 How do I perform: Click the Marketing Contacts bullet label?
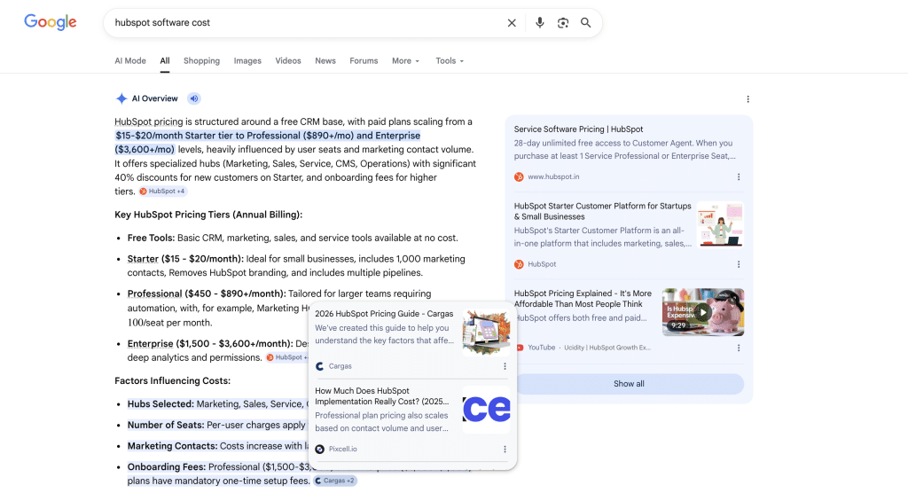point(173,445)
